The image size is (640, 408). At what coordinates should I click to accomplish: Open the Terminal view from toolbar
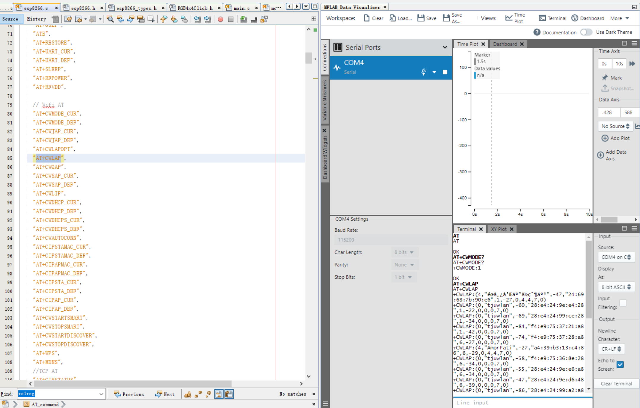[x=552, y=18]
